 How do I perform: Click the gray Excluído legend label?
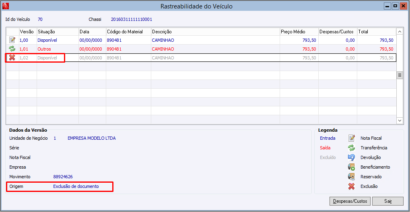click(328, 157)
